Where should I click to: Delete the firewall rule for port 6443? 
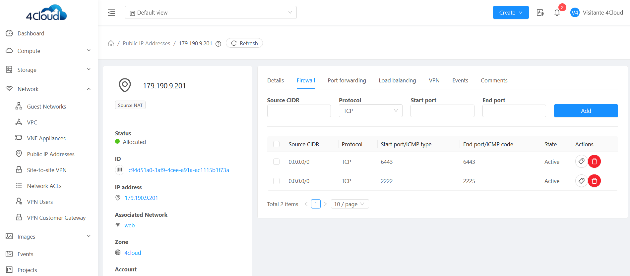pyautogui.click(x=594, y=161)
